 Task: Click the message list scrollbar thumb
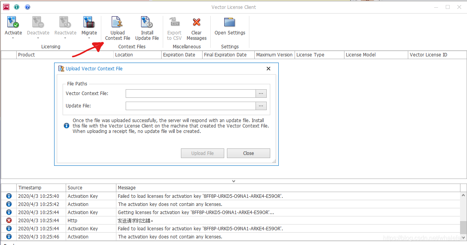[x=463, y=227]
